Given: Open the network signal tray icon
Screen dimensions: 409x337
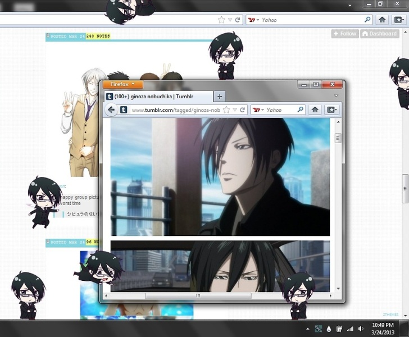Looking at the screenshot, I should point(350,329).
